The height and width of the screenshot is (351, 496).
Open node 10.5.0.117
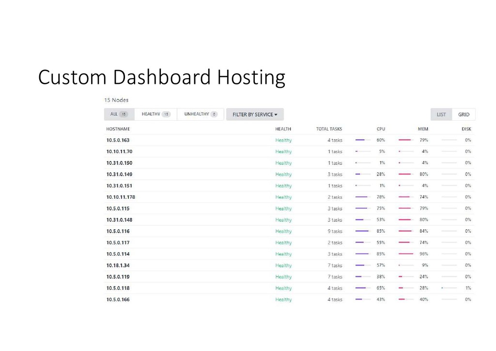tap(118, 243)
